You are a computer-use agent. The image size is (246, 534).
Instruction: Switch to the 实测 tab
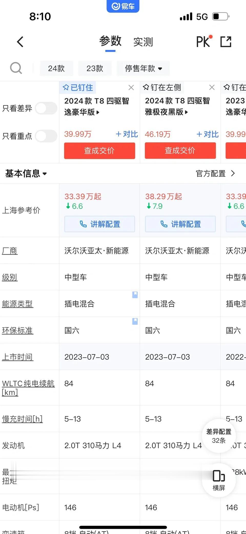coord(143,42)
